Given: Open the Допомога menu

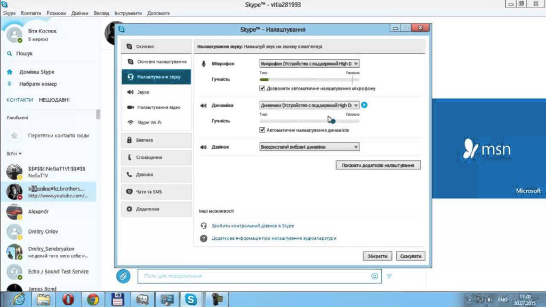Looking at the screenshot, I should 158,13.
